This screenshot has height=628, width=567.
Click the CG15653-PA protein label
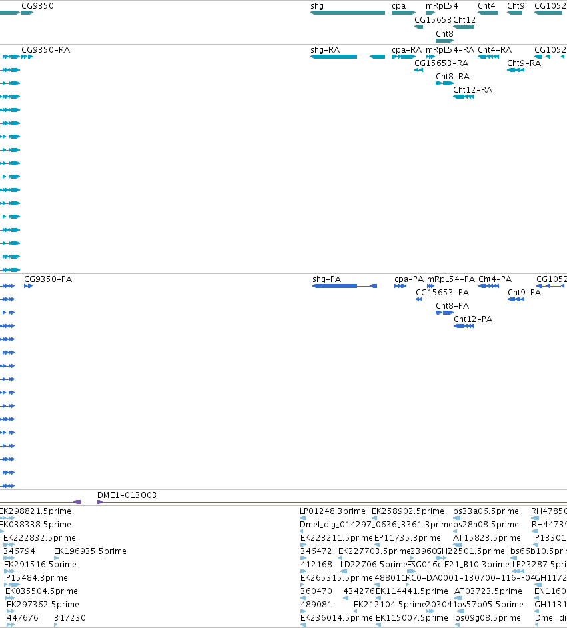(442, 293)
